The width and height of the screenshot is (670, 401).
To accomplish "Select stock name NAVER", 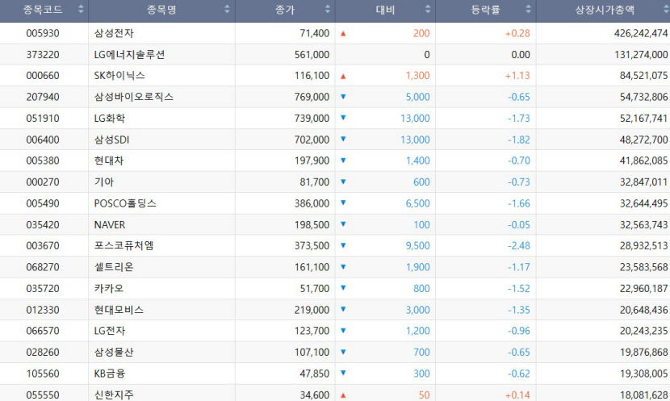I will (x=110, y=224).
